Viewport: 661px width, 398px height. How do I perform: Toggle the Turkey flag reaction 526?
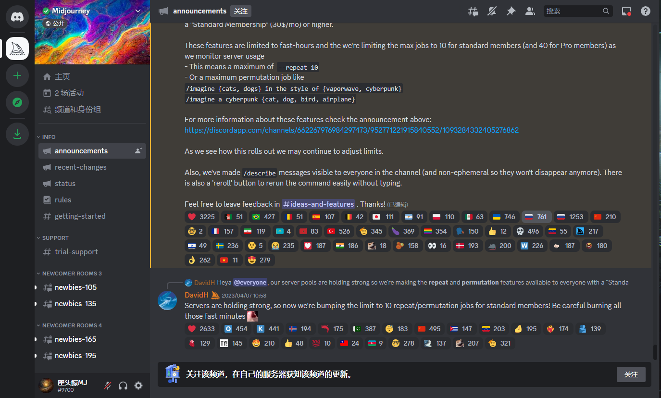[338, 231]
